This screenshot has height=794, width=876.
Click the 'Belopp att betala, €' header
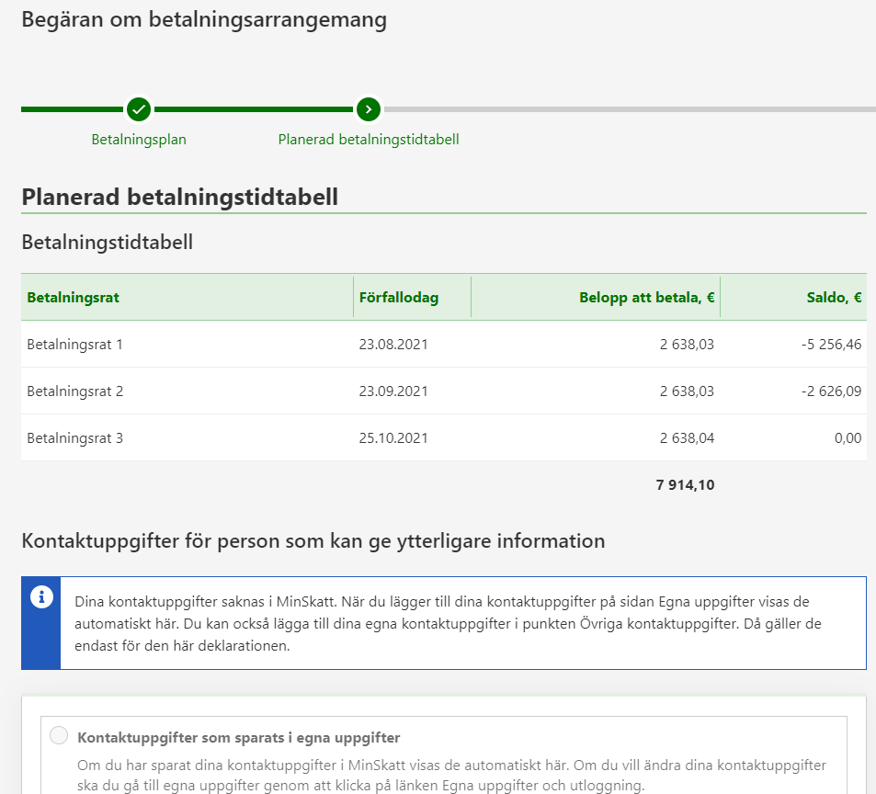coord(646,298)
